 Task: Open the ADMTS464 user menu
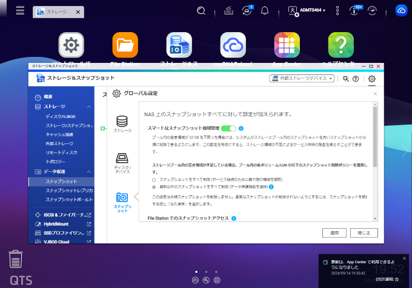click(307, 10)
